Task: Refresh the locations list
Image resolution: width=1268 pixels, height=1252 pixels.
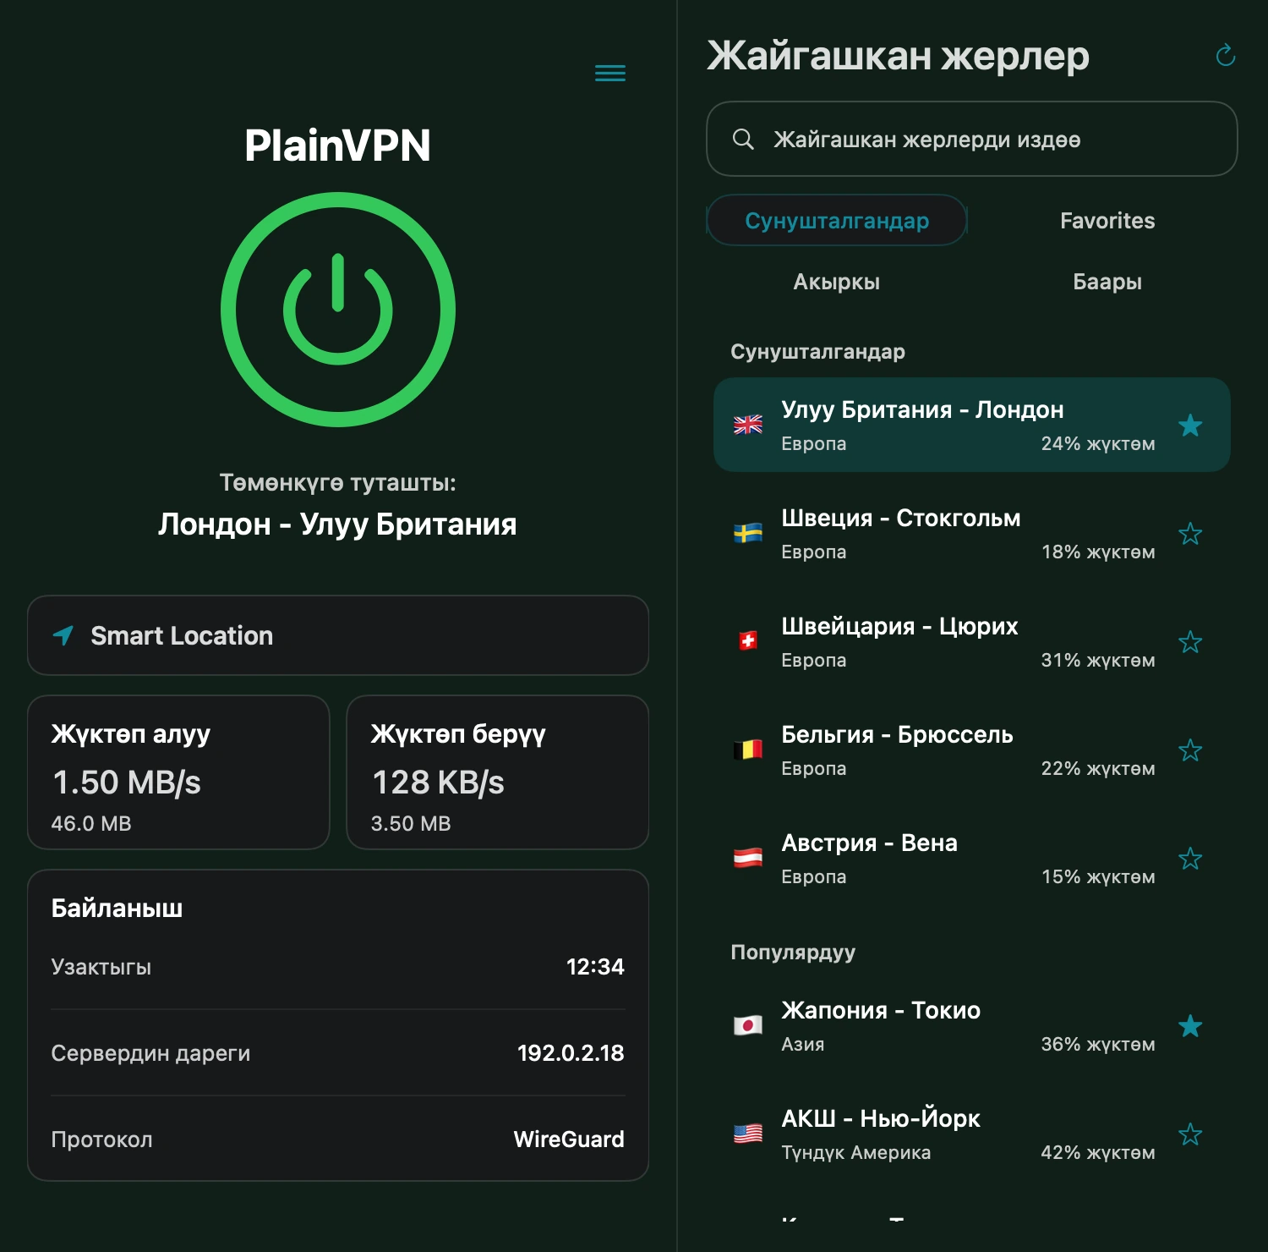Action: [1225, 56]
